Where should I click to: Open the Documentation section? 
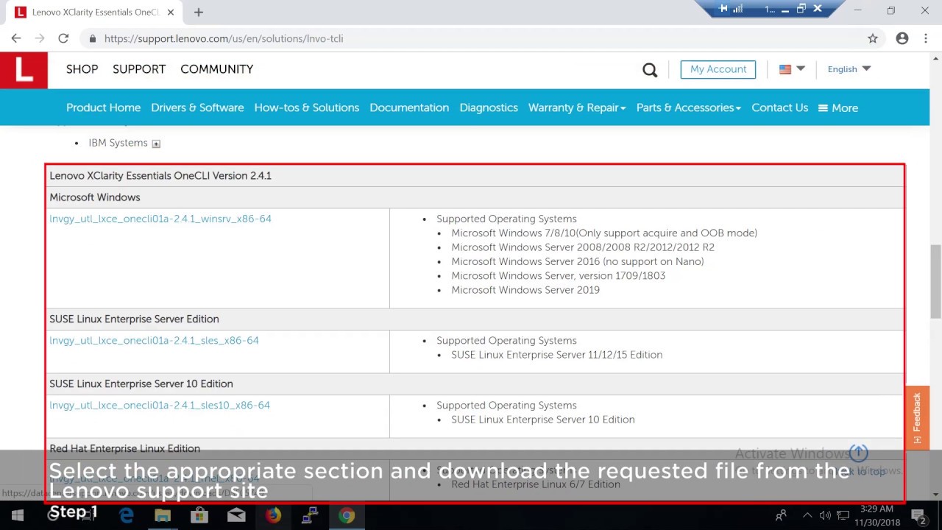point(409,107)
